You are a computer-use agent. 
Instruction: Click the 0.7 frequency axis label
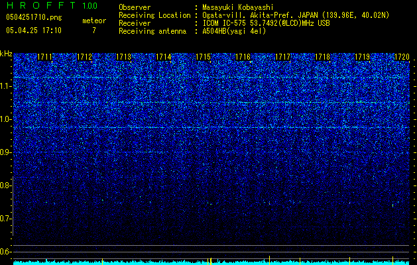tap(5, 219)
